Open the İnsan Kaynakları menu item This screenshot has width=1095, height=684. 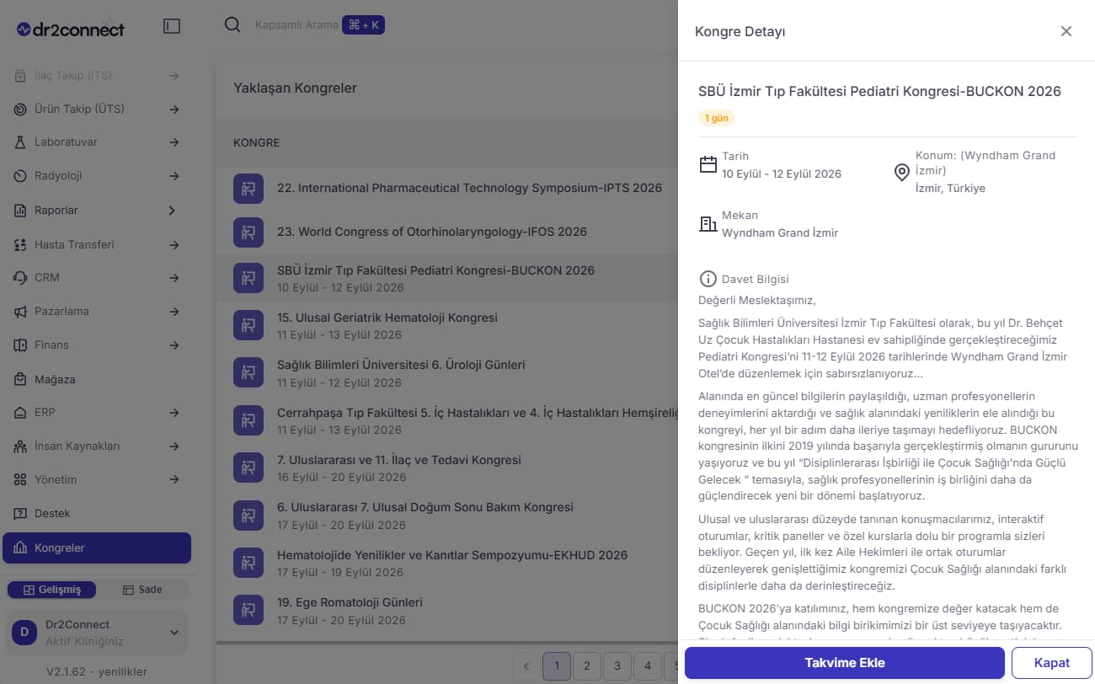pos(97,446)
